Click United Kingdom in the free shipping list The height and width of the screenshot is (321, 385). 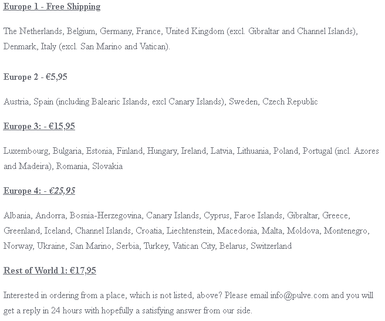(x=195, y=31)
